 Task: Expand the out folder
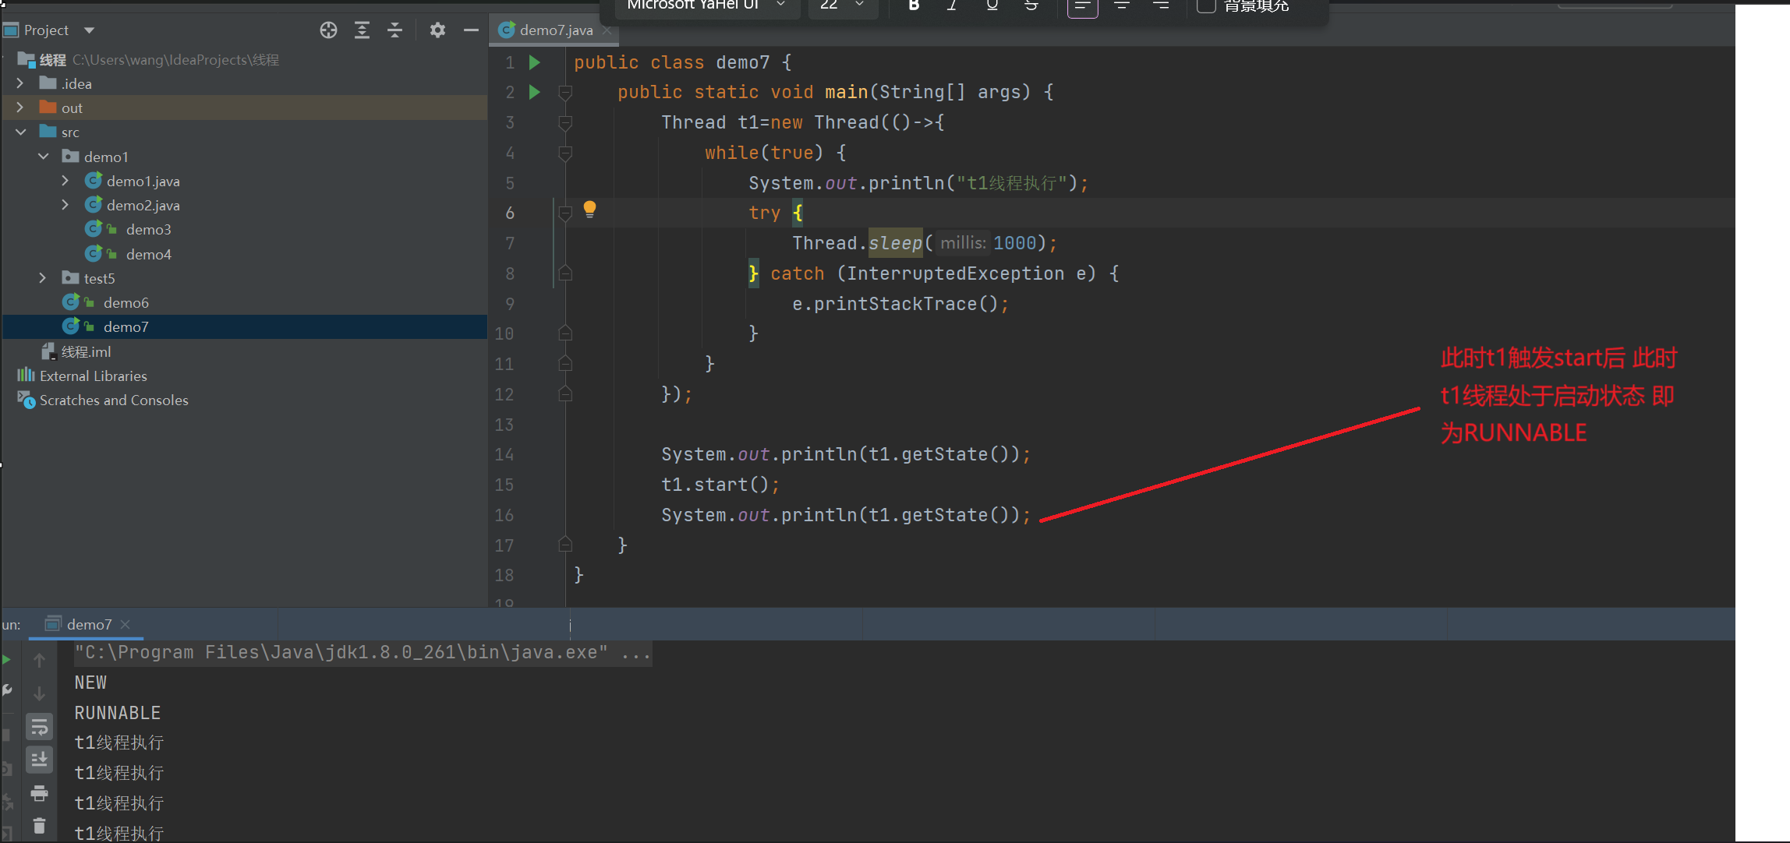20,108
